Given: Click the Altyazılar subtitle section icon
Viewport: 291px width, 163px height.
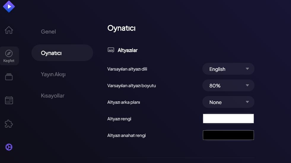Looking at the screenshot, I should 111,50.
